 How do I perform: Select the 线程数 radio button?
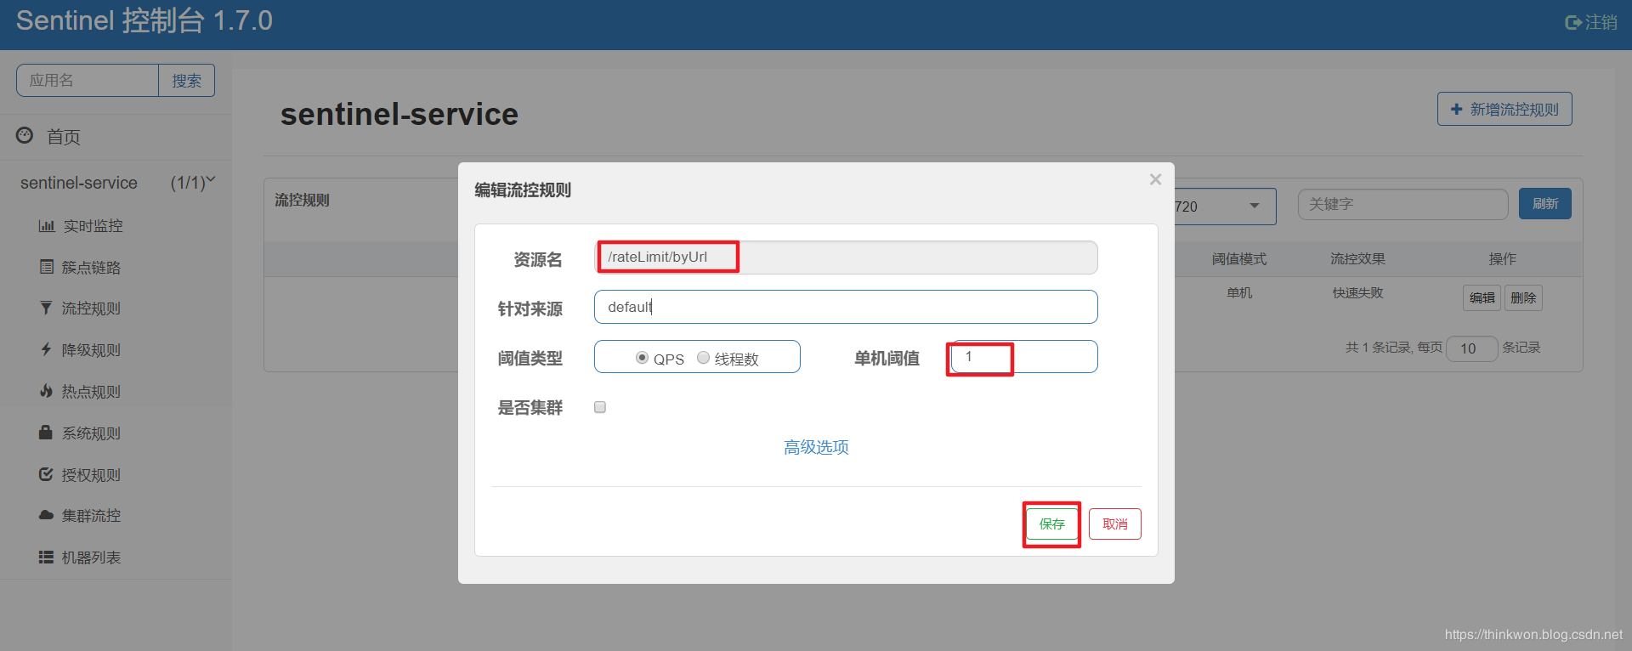(x=703, y=358)
